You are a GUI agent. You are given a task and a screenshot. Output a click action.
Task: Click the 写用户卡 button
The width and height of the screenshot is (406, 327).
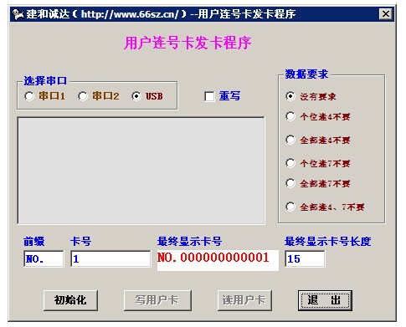coord(157,300)
